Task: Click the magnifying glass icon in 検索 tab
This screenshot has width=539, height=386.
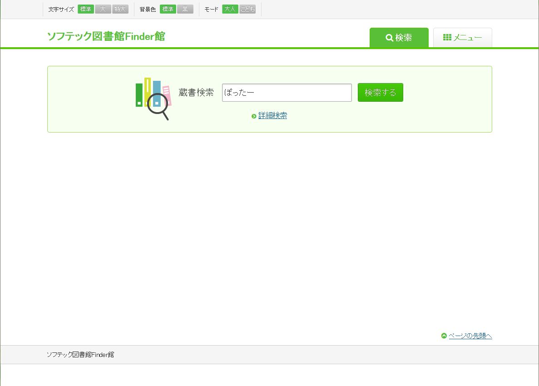Action: (389, 38)
